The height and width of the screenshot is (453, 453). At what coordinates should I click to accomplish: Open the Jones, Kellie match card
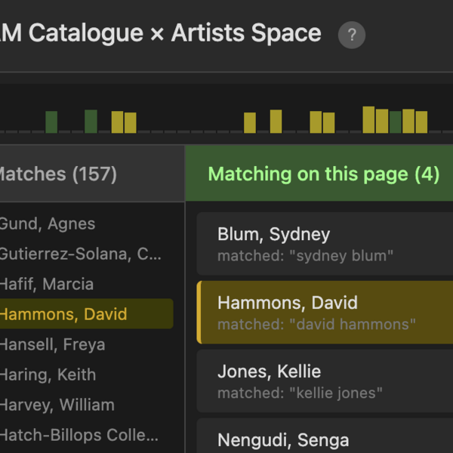[325, 381]
